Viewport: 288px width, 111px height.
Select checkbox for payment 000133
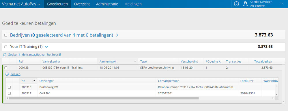(x=6, y=68)
